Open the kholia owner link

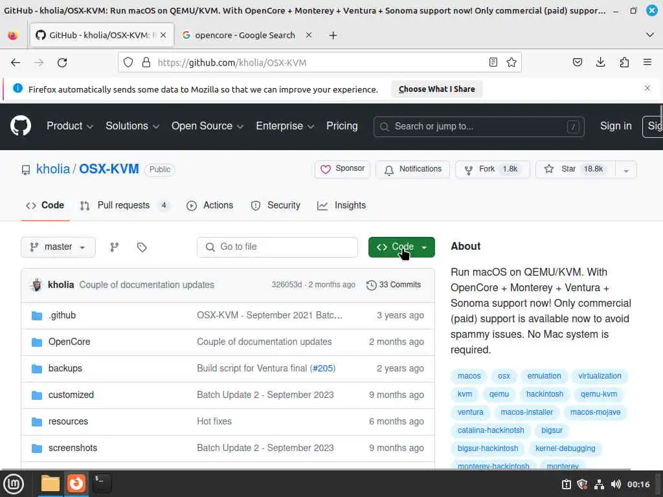coord(53,169)
